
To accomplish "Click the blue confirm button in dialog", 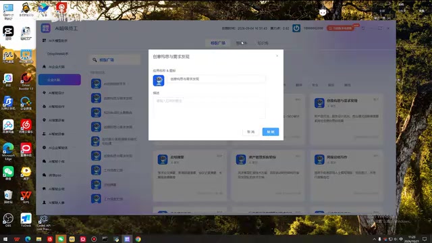I will coord(271,132).
